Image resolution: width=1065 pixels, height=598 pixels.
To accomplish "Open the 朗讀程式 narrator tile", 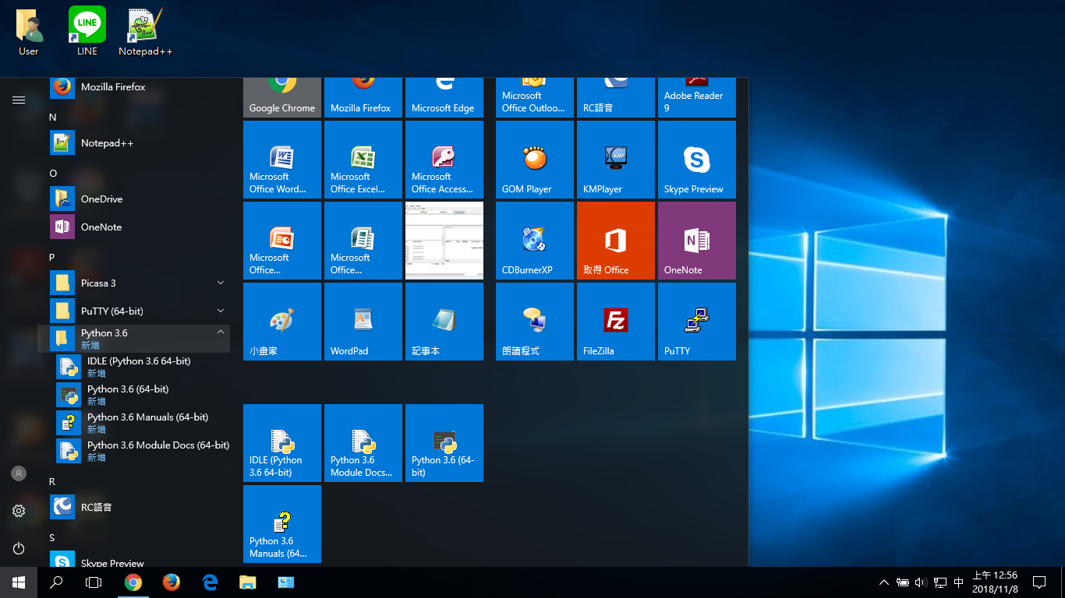I will (x=535, y=322).
